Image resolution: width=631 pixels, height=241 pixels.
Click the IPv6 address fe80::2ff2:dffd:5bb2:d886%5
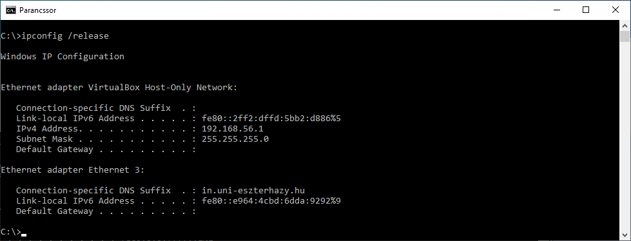[271, 119]
